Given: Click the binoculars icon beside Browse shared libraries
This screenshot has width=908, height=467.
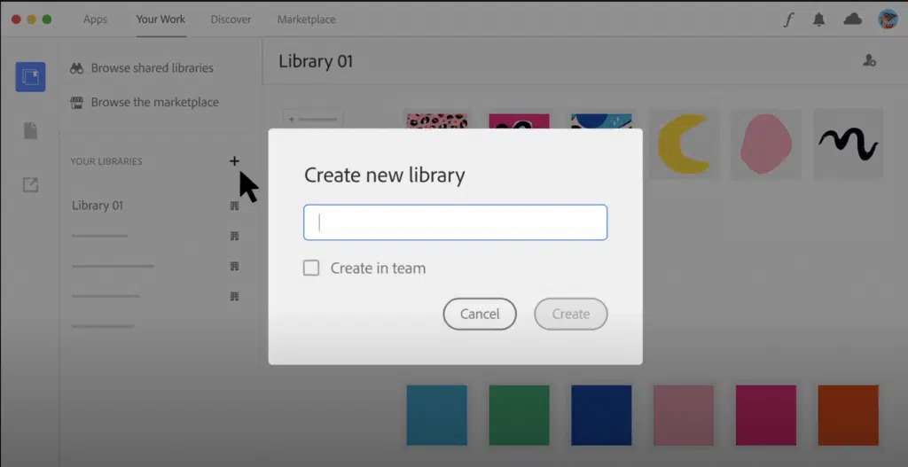Looking at the screenshot, I should (77, 68).
